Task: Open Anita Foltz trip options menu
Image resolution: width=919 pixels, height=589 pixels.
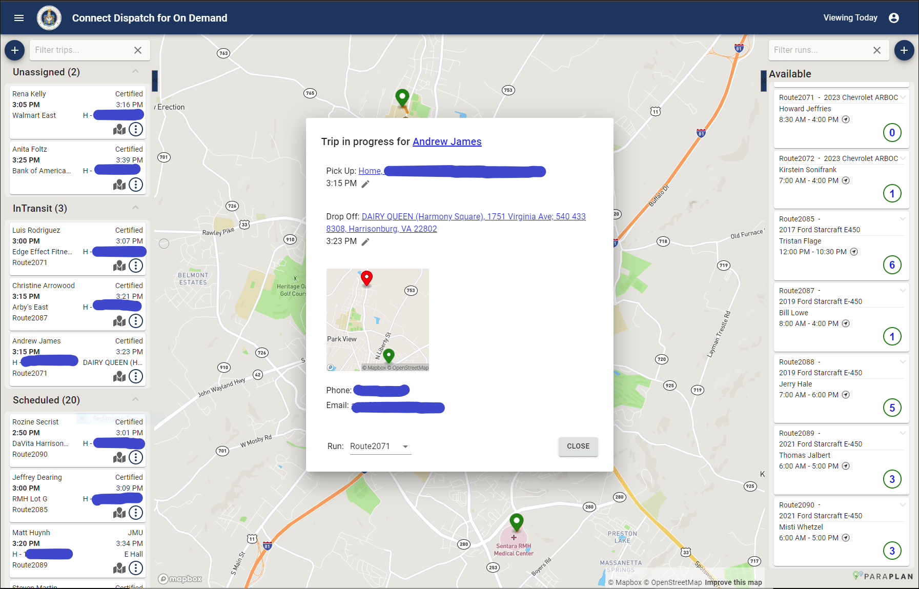Action: pos(136,185)
